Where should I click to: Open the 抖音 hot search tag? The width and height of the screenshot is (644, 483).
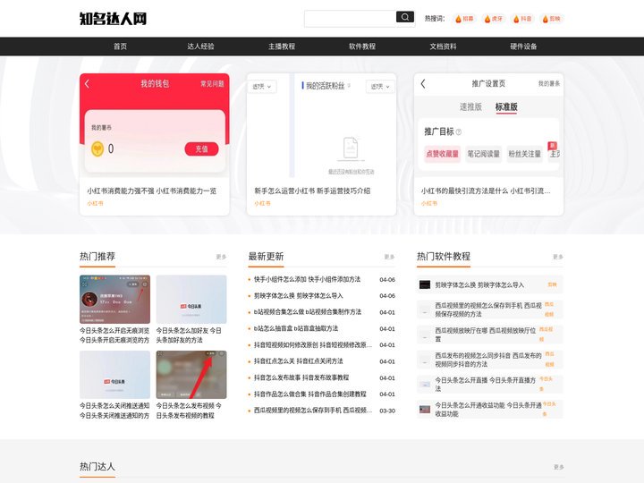pyautogui.click(x=522, y=19)
